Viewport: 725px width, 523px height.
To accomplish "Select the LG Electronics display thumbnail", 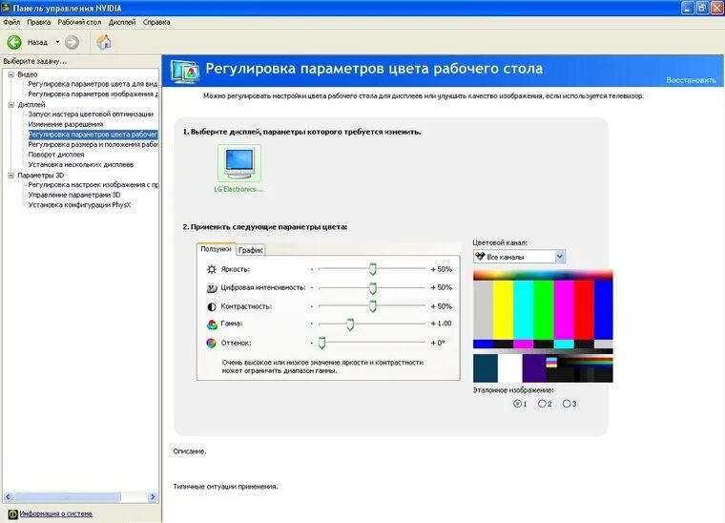I will coord(239,163).
